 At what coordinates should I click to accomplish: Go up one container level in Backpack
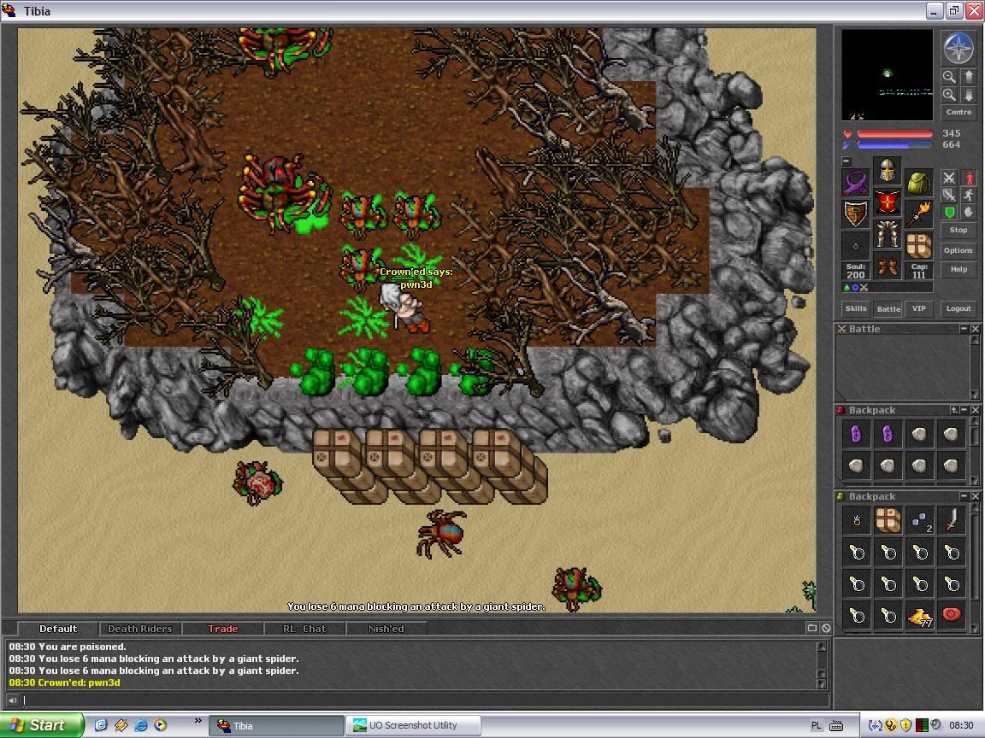(954, 410)
